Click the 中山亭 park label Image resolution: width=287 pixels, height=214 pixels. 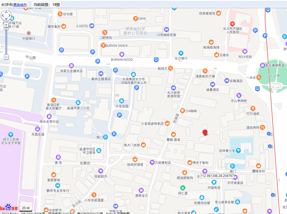pyautogui.click(x=274, y=76)
